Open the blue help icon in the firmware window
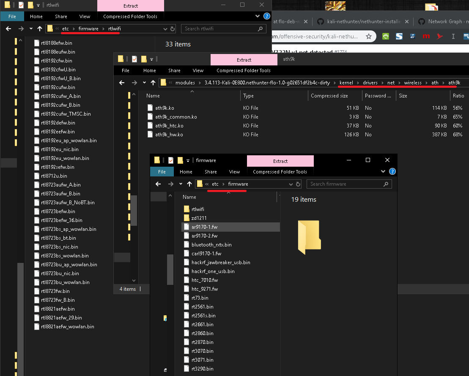Image resolution: width=469 pixels, height=376 pixels. 392,172
